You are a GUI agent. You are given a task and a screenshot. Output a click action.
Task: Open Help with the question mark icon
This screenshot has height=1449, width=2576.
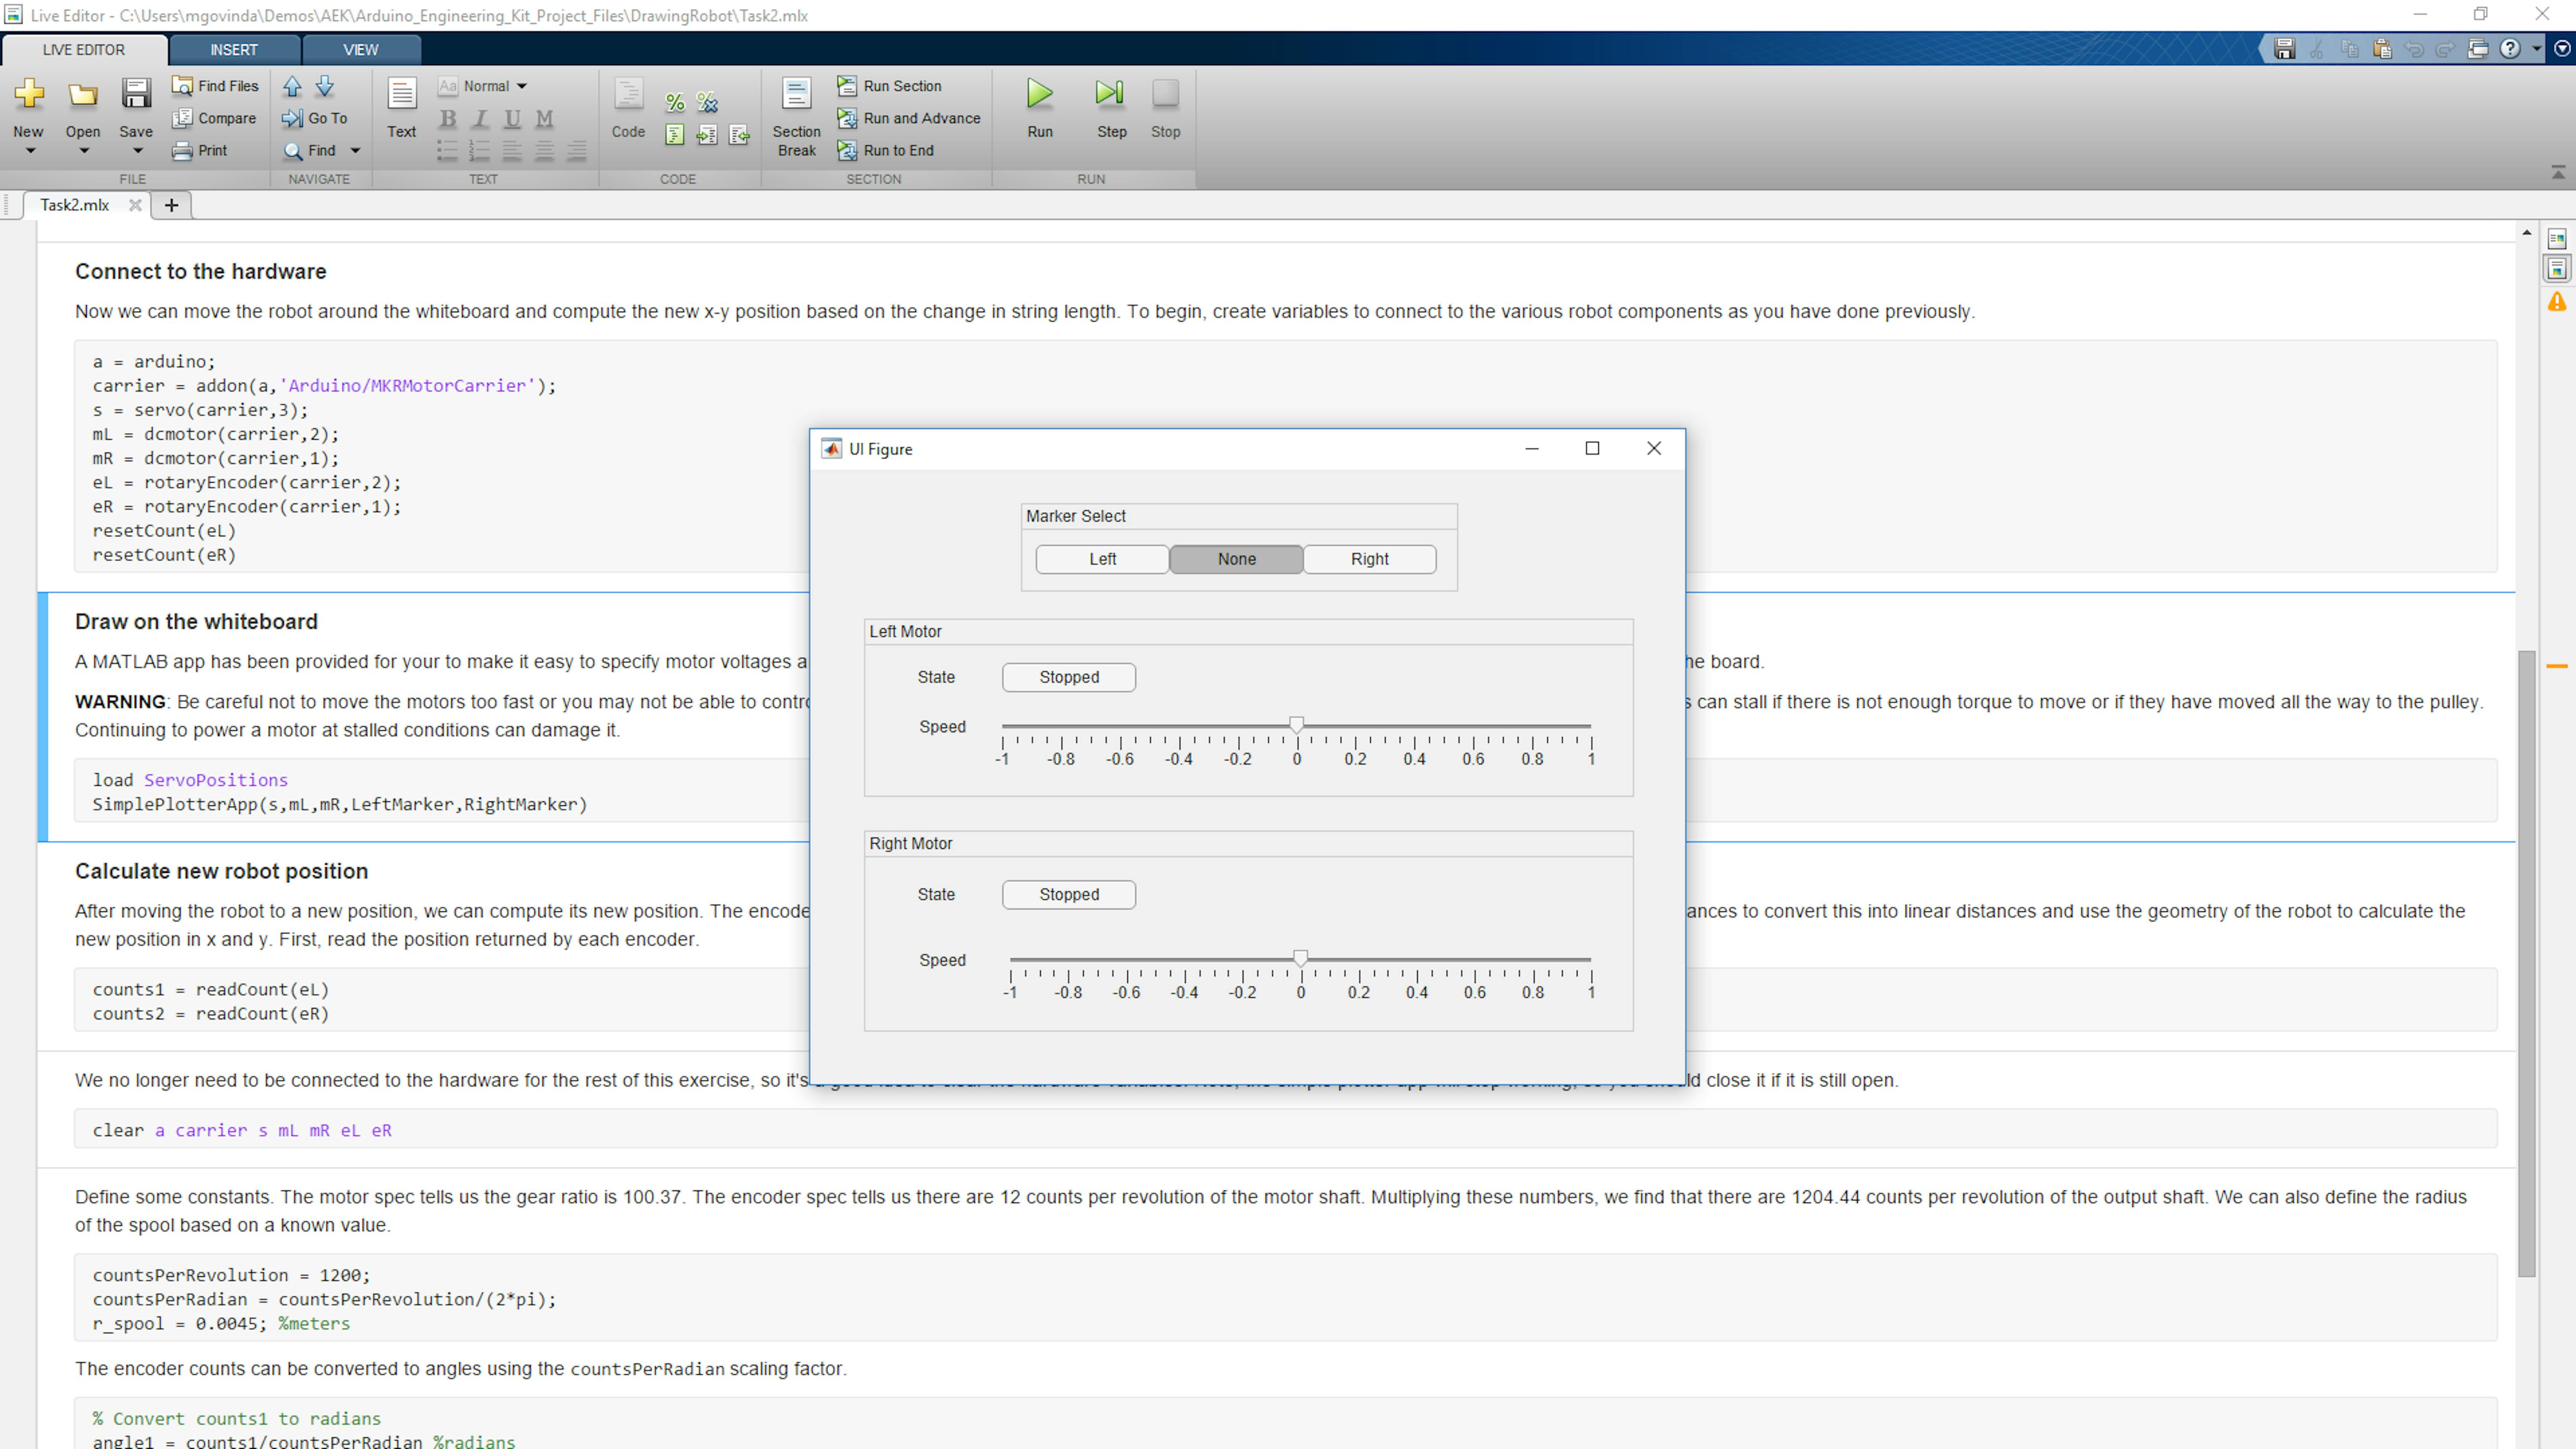point(2510,48)
